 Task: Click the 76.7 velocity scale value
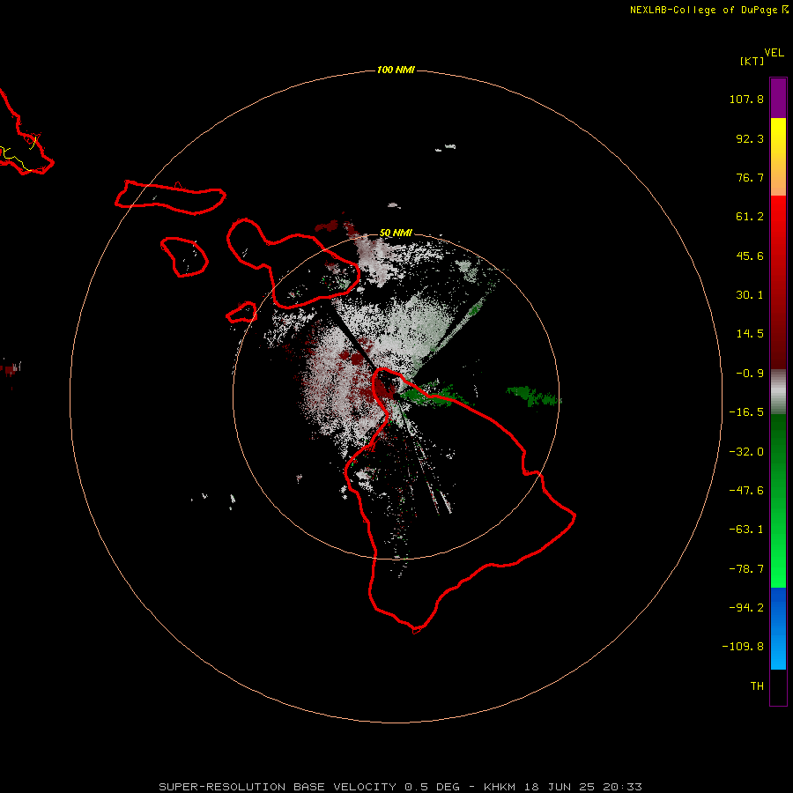(x=750, y=177)
